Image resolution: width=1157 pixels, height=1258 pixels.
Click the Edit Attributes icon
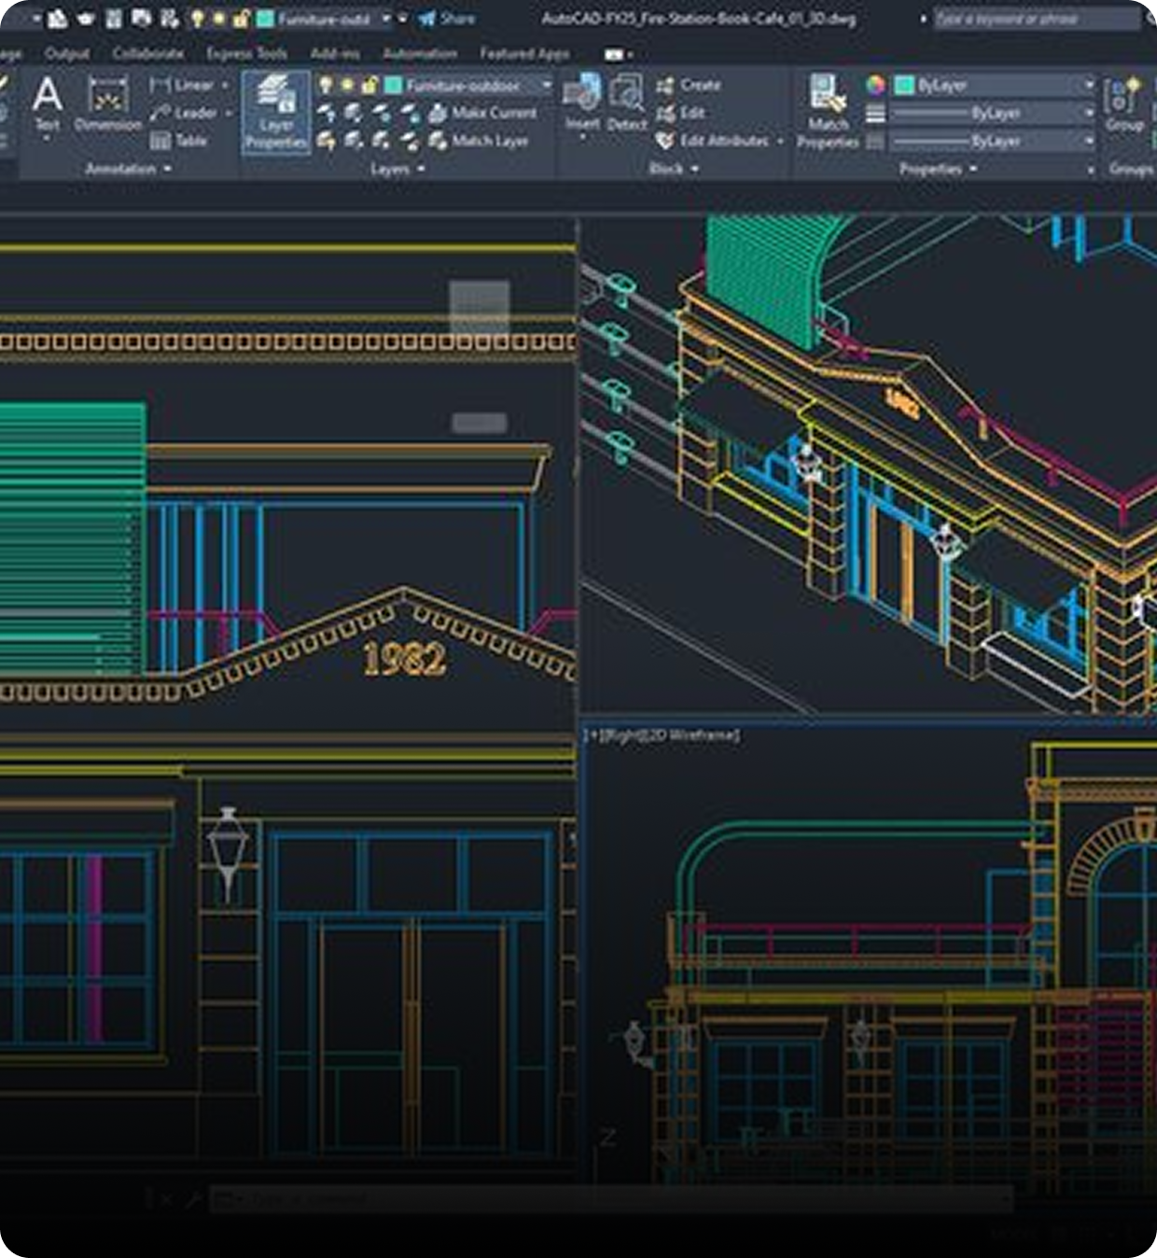pos(665,141)
